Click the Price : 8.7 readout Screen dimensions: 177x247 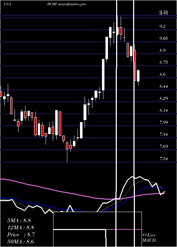click(21, 235)
